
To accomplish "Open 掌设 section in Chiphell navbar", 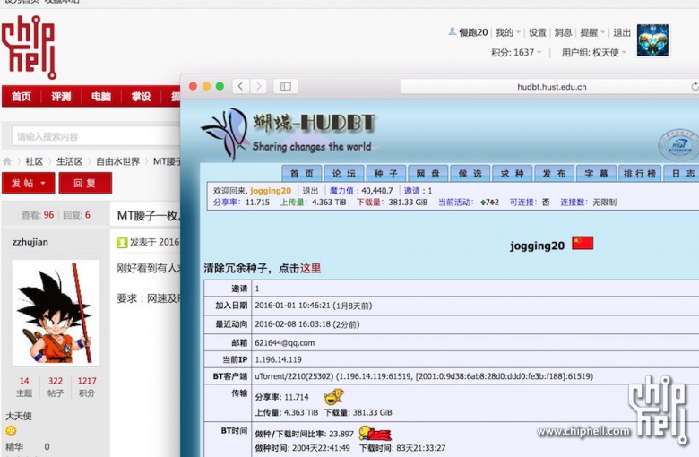I will tap(142, 96).
